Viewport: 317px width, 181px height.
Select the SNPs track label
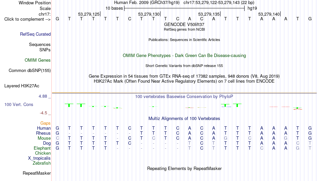(x=45, y=50)
